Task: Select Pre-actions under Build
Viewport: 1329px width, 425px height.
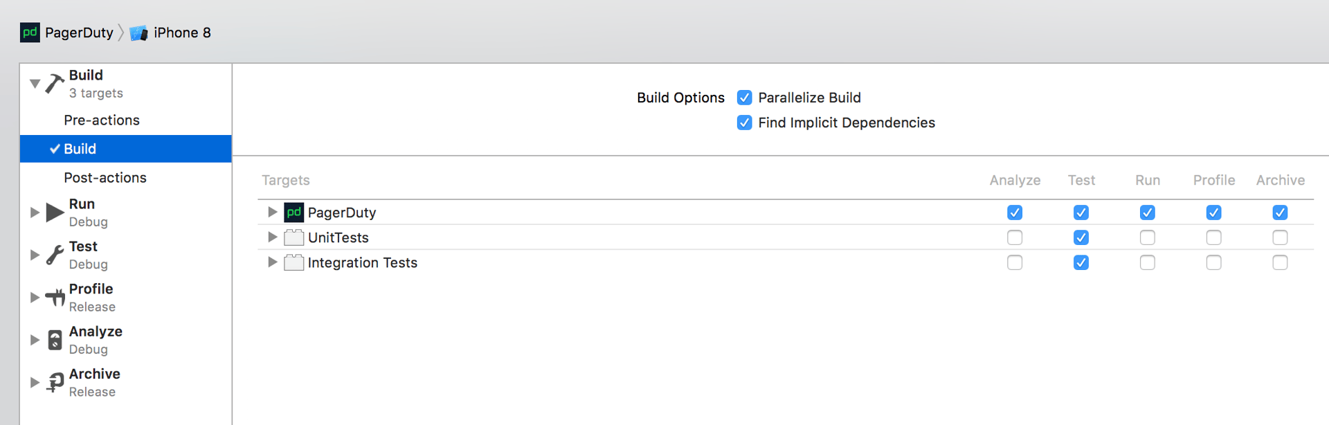Action: point(102,120)
